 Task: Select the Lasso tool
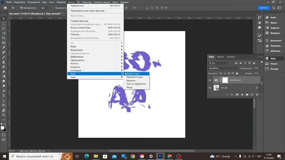coord(4,28)
